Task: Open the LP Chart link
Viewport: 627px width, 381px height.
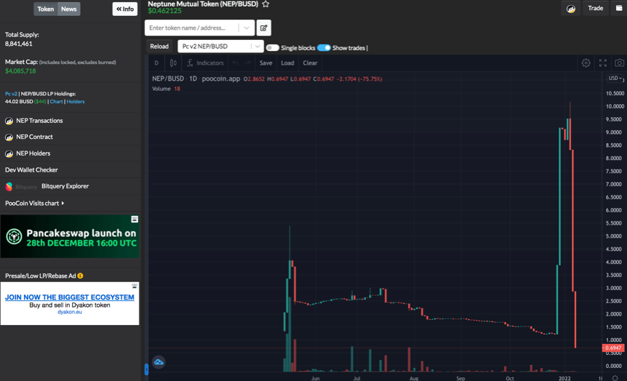Action: 57,102
